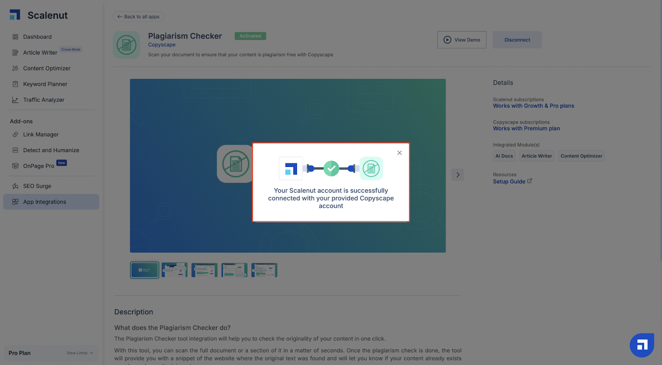Click the Content Optimizer module tag
Image resolution: width=662 pixels, height=365 pixels.
point(581,156)
